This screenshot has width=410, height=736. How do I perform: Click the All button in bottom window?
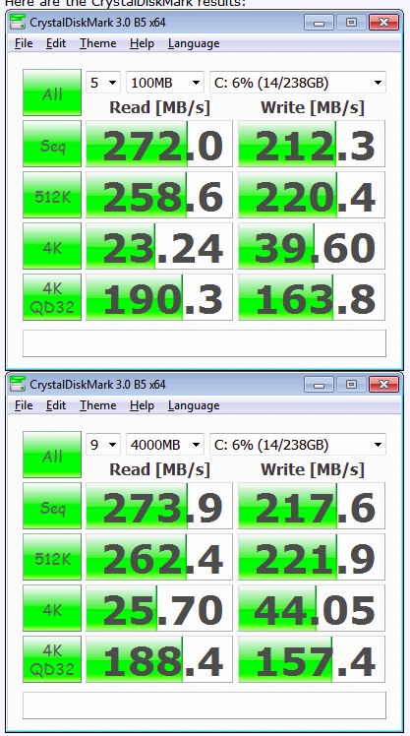[x=52, y=455]
